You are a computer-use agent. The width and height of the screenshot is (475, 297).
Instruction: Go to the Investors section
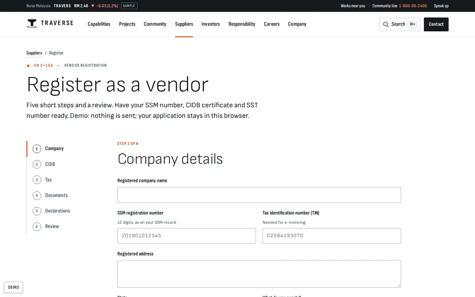pos(210,24)
